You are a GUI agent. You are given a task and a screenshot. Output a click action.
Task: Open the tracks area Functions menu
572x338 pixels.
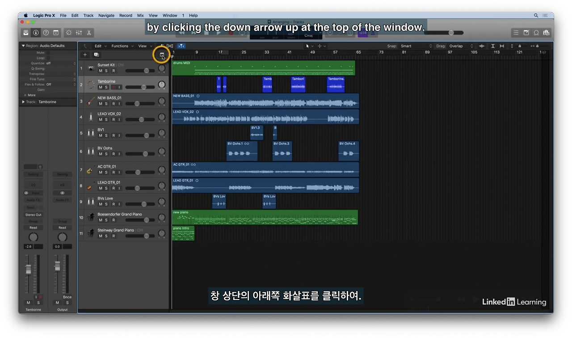(121, 46)
